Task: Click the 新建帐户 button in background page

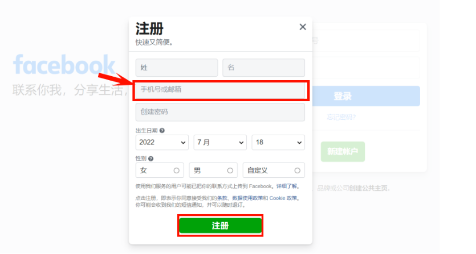Action: point(343,151)
